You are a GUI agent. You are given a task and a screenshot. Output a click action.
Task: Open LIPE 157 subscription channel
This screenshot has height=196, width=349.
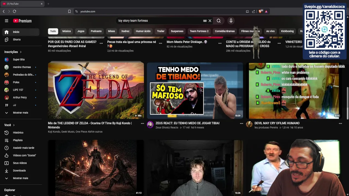tap(21, 90)
